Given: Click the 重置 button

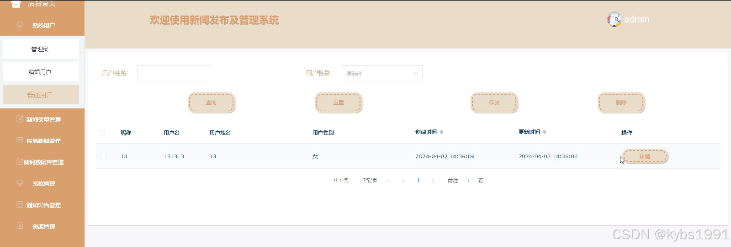Looking at the screenshot, I should [x=339, y=102].
